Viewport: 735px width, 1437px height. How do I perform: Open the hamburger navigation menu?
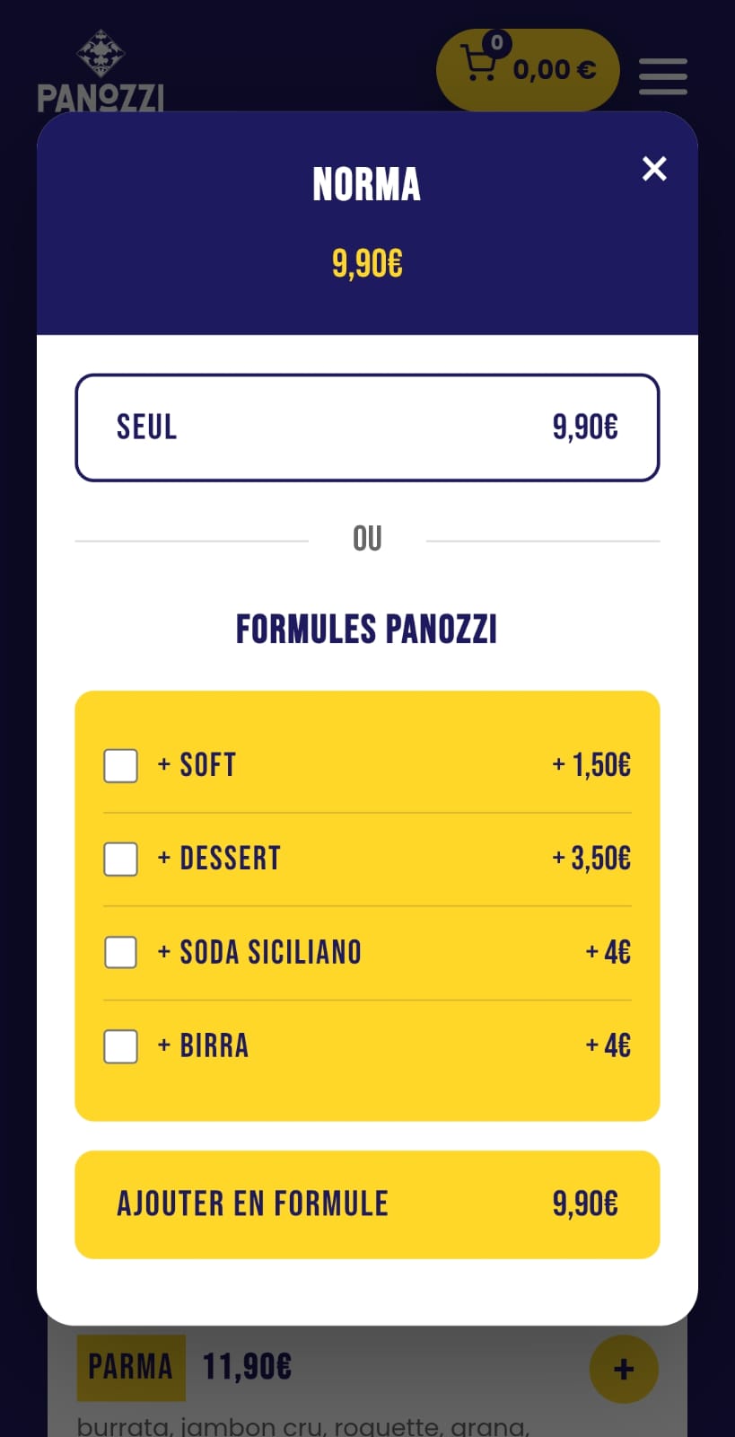point(662,76)
